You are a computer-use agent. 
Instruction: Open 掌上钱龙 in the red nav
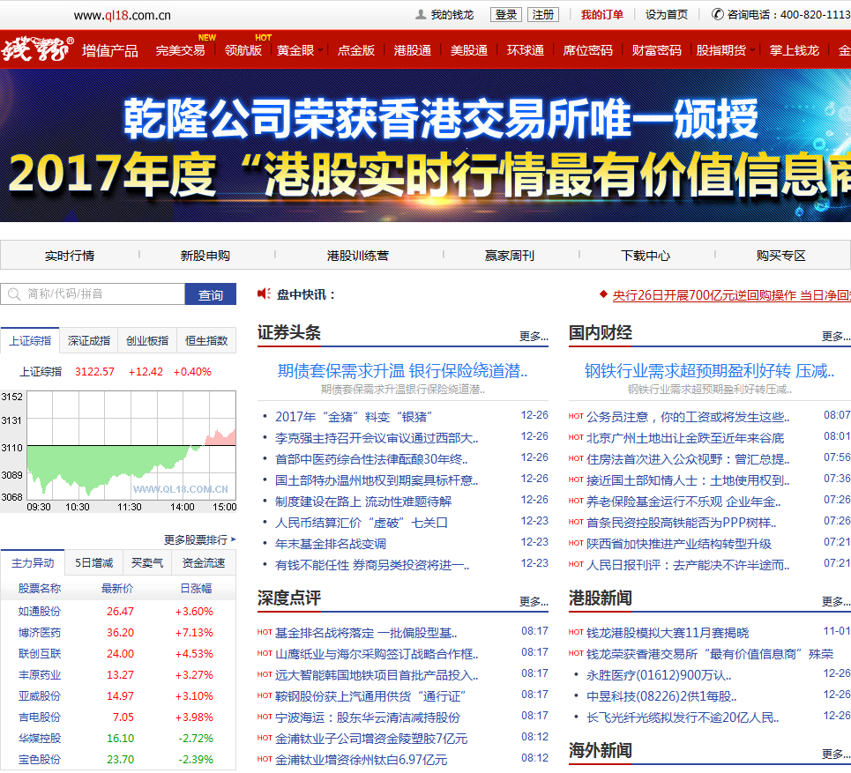point(795,50)
